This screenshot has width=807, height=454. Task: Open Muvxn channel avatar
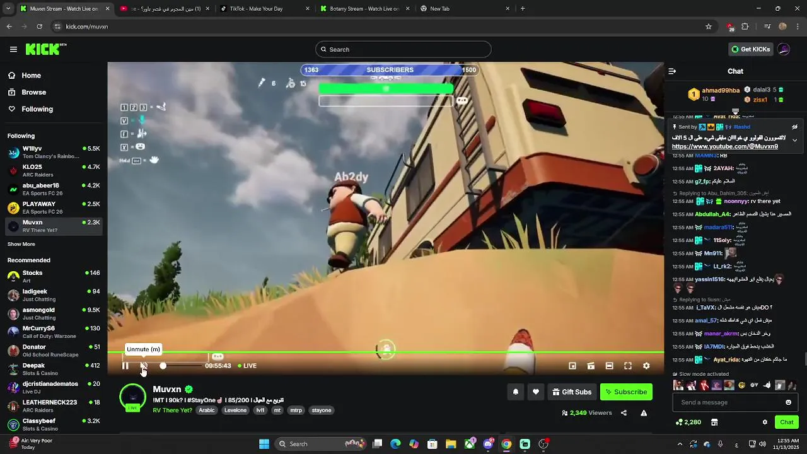pos(132,397)
